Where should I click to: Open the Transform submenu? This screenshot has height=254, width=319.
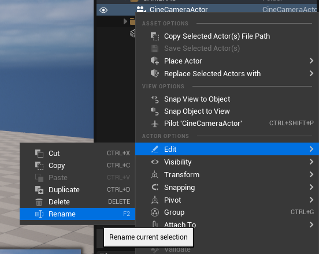[x=227, y=175]
